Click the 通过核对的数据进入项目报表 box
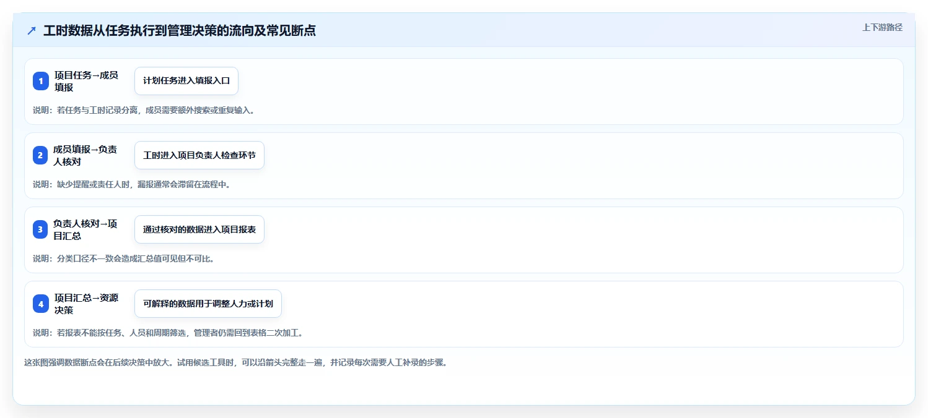This screenshot has width=928, height=418. pos(199,229)
